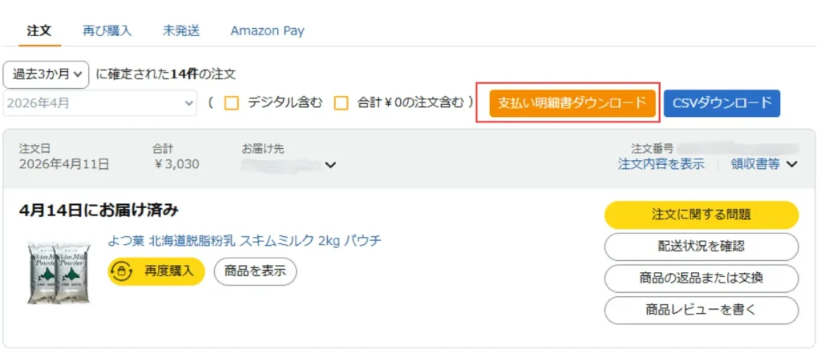The image size is (821, 361).
Task: Open the よつ葉 北海道脱脂粉乳 product link
Action: click(245, 241)
